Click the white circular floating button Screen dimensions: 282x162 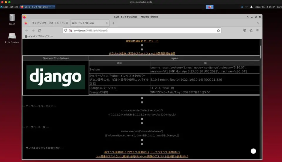253,151
